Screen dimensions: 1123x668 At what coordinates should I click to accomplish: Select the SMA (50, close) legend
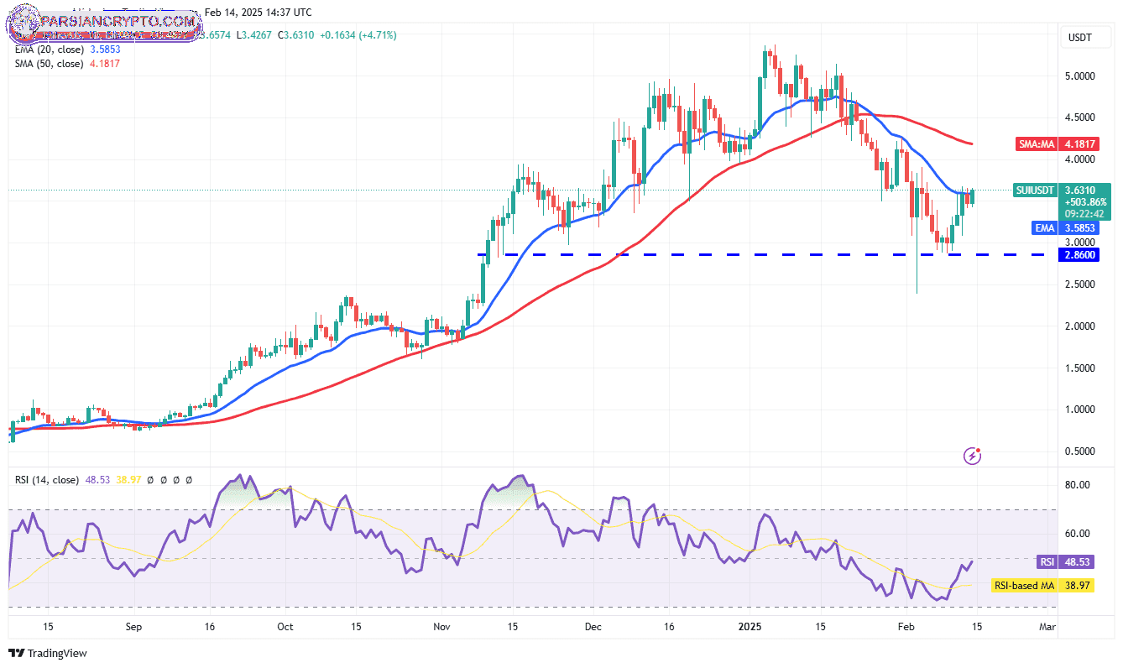pos(67,63)
